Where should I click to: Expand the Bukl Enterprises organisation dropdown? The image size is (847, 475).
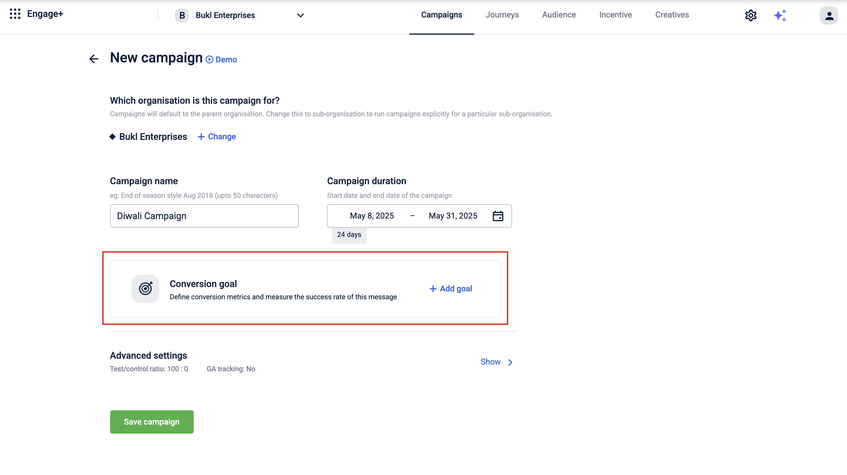click(300, 15)
